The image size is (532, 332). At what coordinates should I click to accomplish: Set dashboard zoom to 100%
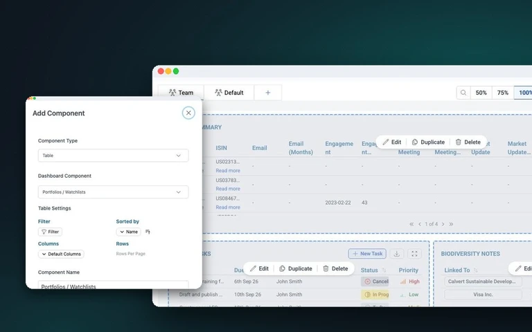tap(524, 93)
